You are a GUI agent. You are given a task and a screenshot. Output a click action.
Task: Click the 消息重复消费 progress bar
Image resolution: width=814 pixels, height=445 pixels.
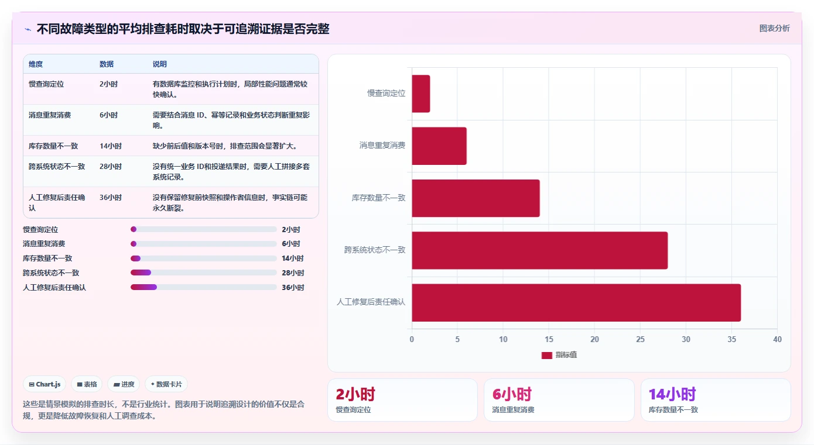(x=204, y=244)
